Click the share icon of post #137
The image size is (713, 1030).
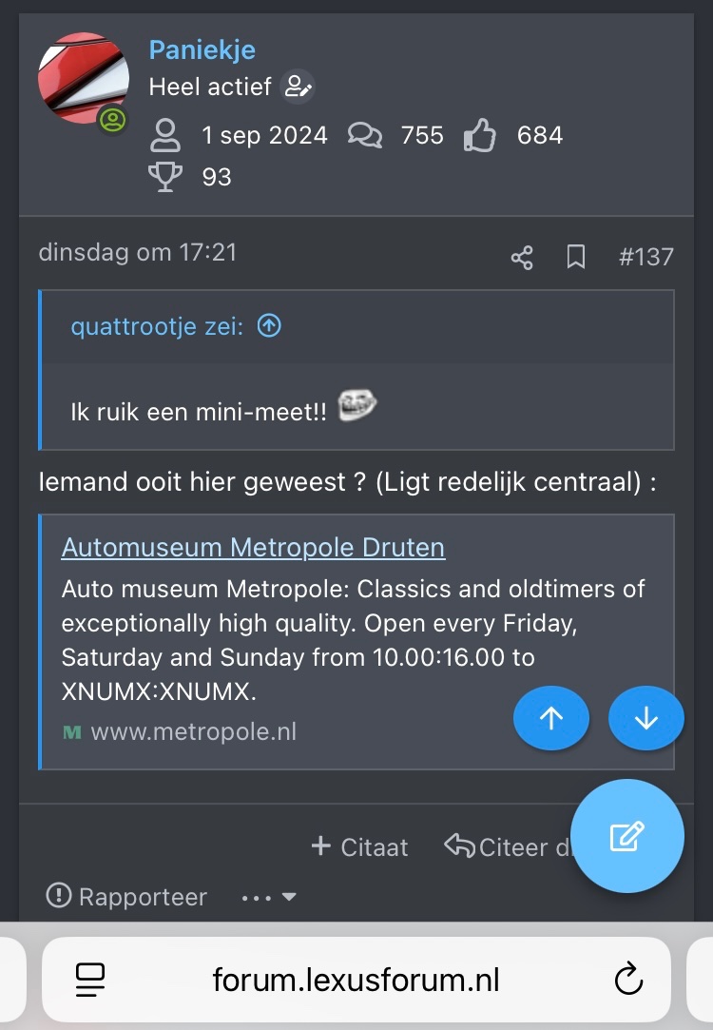[x=522, y=257]
